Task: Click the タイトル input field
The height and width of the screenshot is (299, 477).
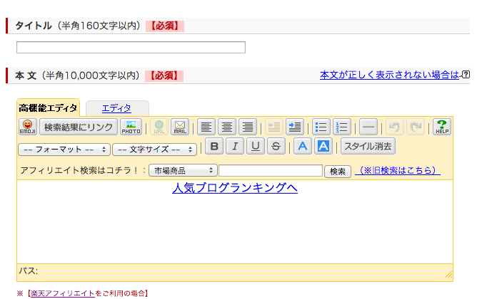Action: pos(131,47)
